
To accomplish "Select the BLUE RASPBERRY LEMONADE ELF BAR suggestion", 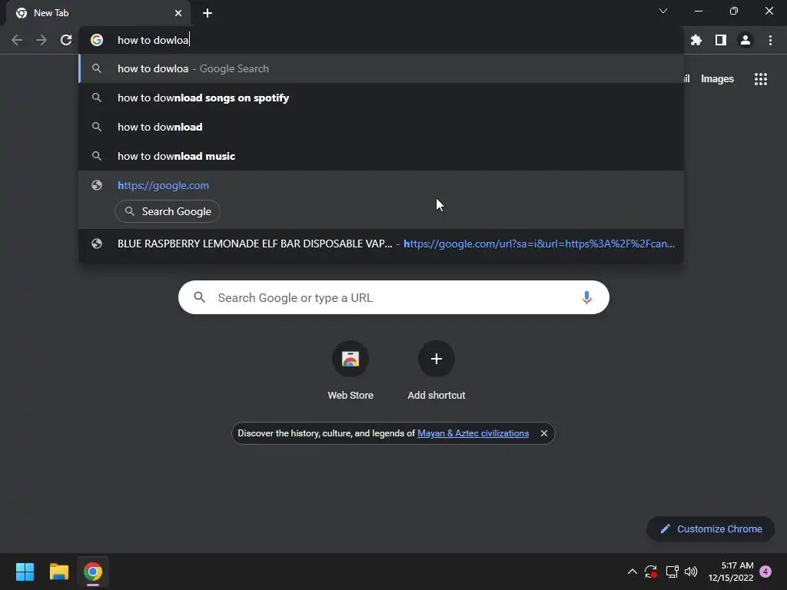I will click(381, 244).
